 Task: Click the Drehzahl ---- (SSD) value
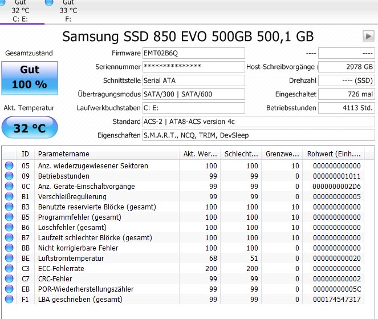tap(347, 80)
